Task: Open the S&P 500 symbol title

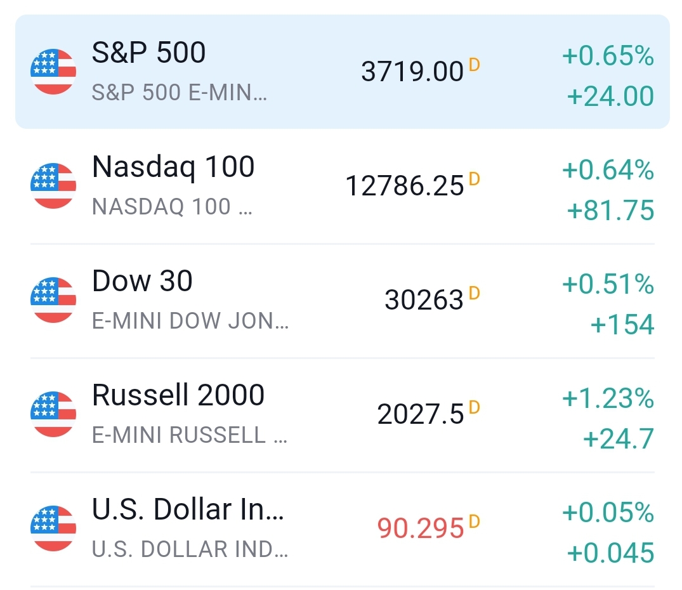Action: pos(149,53)
